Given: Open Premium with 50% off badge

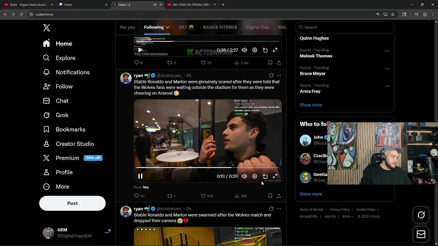Looking at the screenshot, I should click(x=73, y=158).
